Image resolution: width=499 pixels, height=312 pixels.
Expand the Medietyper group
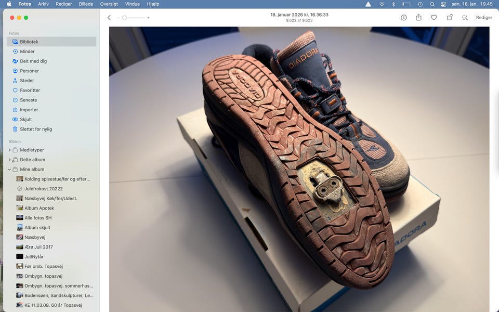9,150
